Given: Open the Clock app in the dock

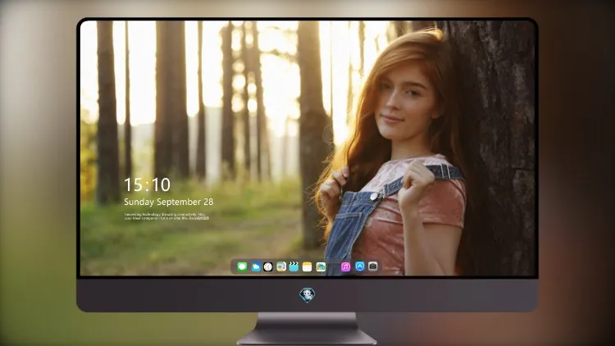Looking at the screenshot, I should (x=268, y=267).
